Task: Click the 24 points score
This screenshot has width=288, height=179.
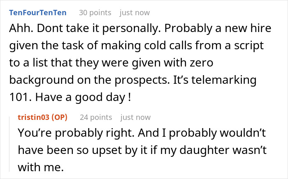Action: 96,117
